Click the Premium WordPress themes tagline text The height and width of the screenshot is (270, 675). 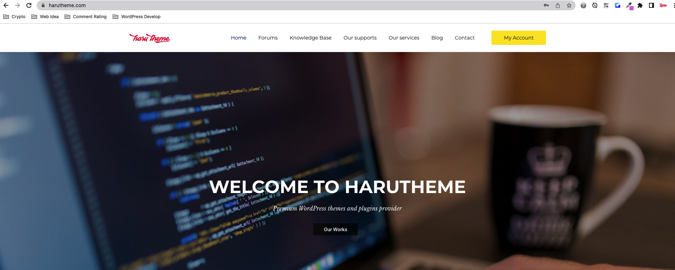(x=337, y=208)
